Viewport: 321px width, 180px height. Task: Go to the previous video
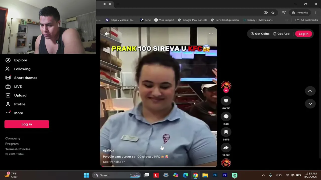pos(310,91)
